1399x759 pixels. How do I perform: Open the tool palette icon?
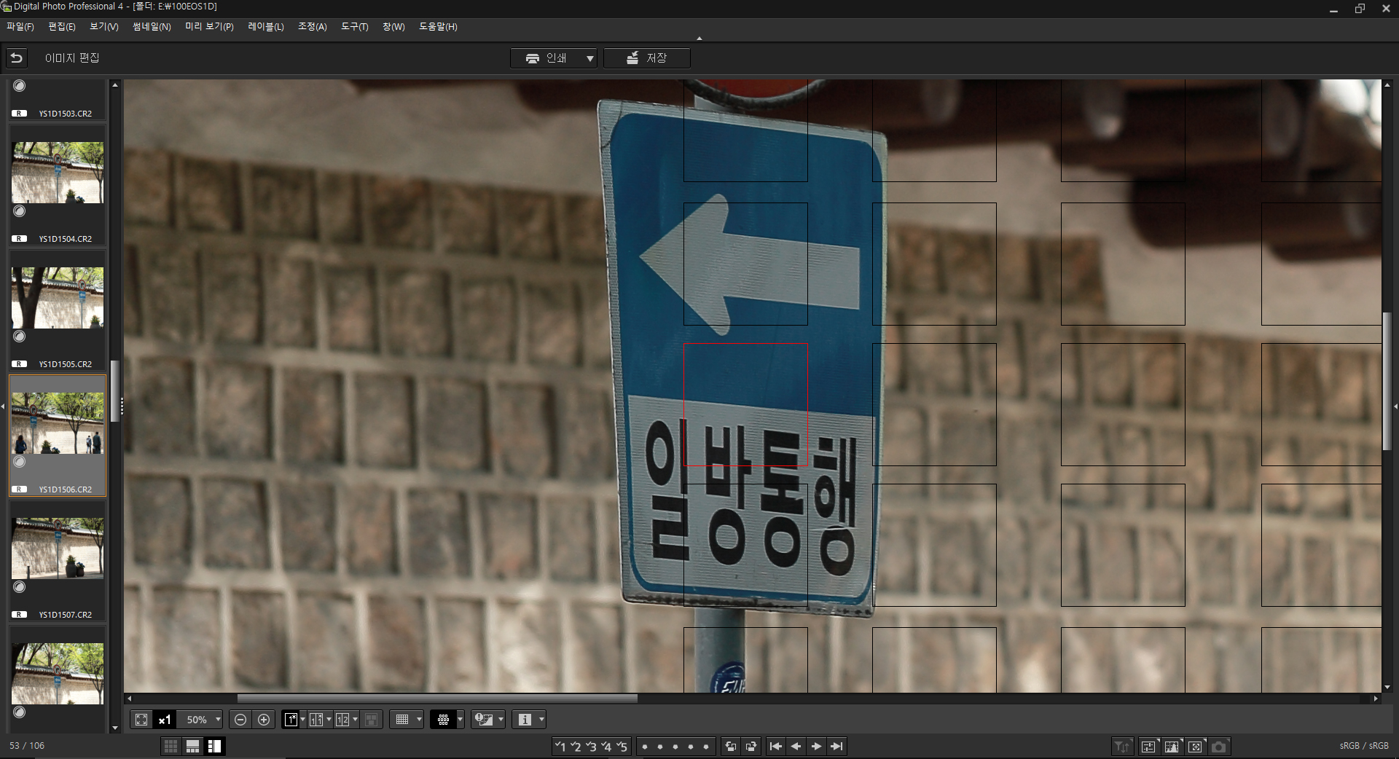tap(1148, 747)
